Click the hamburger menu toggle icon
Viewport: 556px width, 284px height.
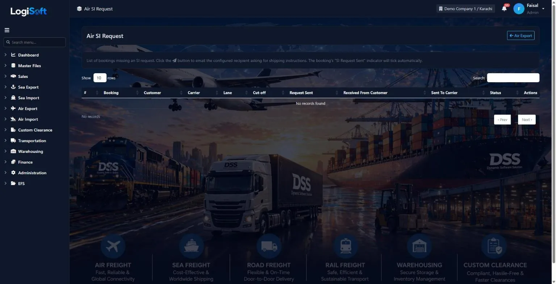[7, 30]
